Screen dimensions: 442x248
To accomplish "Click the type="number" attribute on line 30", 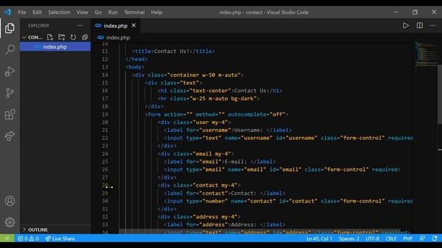I will [x=207, y=201].
